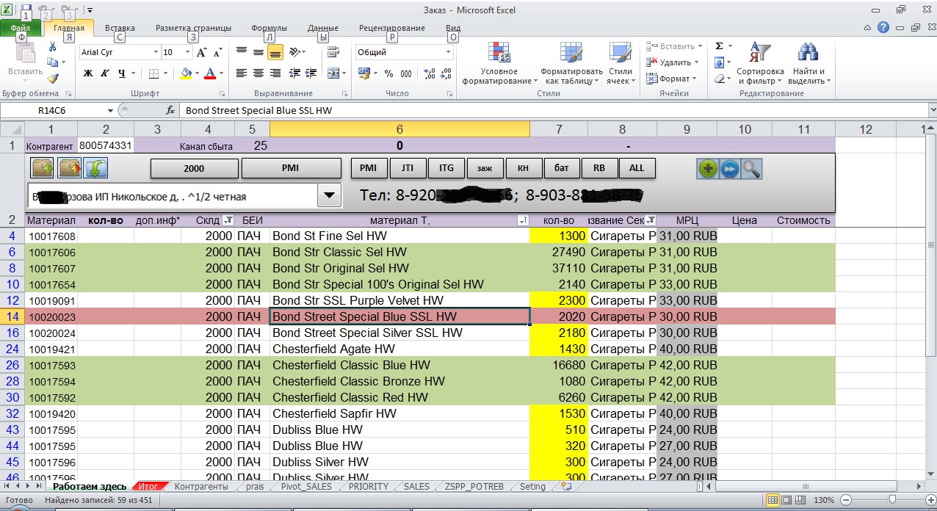The height and width of the screenshot is (511, 937).
Task: Apply percent style format
Action: pos(388,73)
